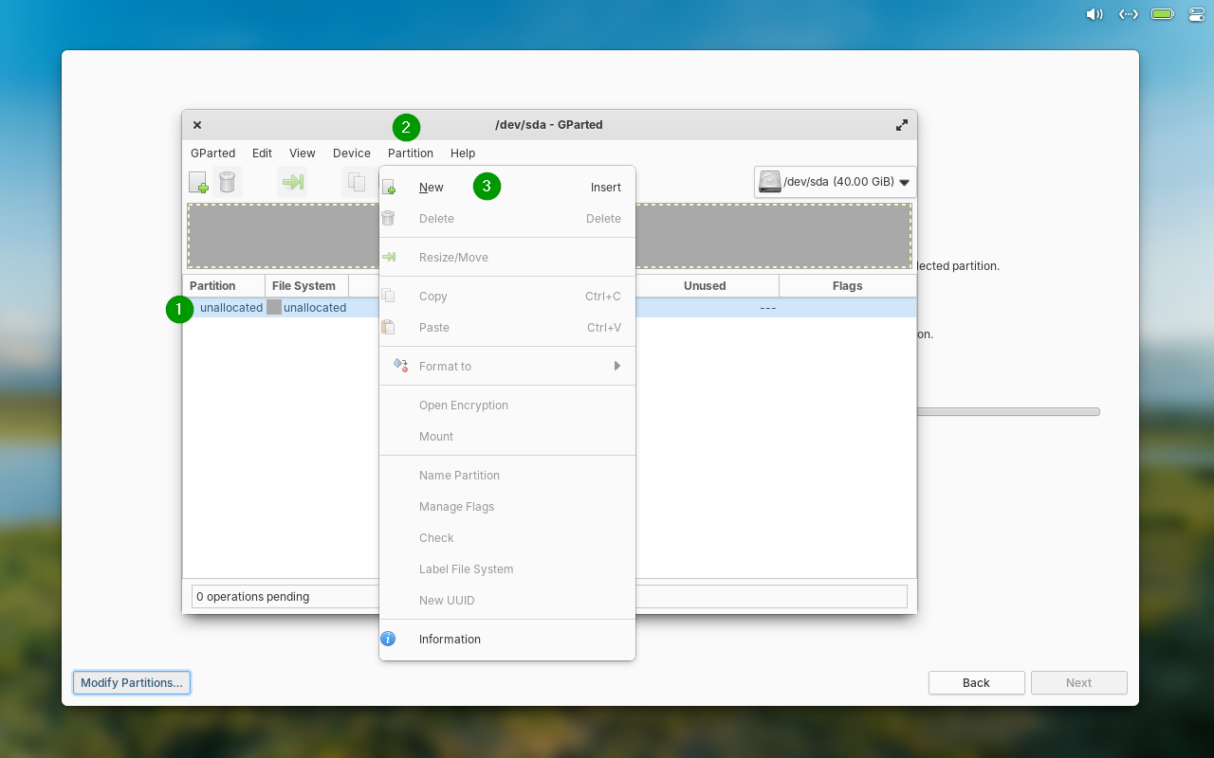
Task: Open the volume indicator in the panel
Action: [1094, 14]
